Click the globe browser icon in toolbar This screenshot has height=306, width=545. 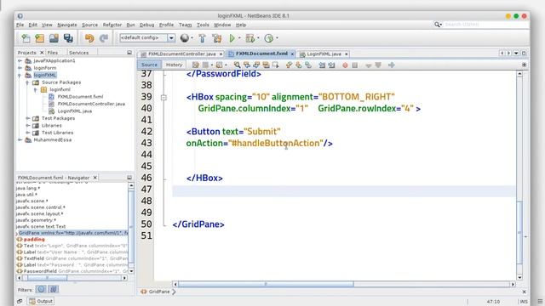pyautogui.click(x=185, y=38)
